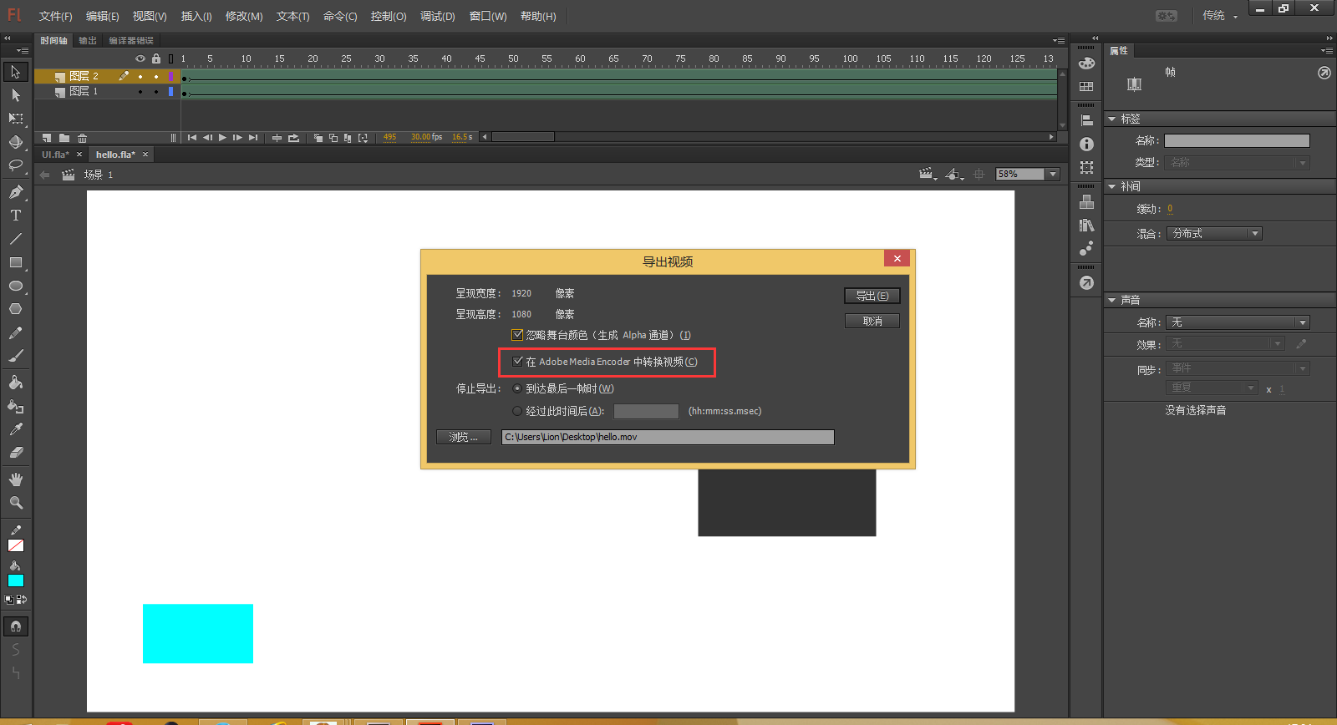1337x725 pixels.
Task: Select the Zoom magnifier tool
Action: pos(16,503)
